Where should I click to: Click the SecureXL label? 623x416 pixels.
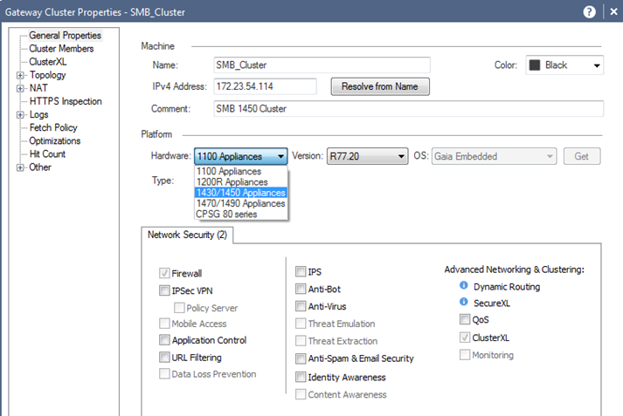[491, 303]
